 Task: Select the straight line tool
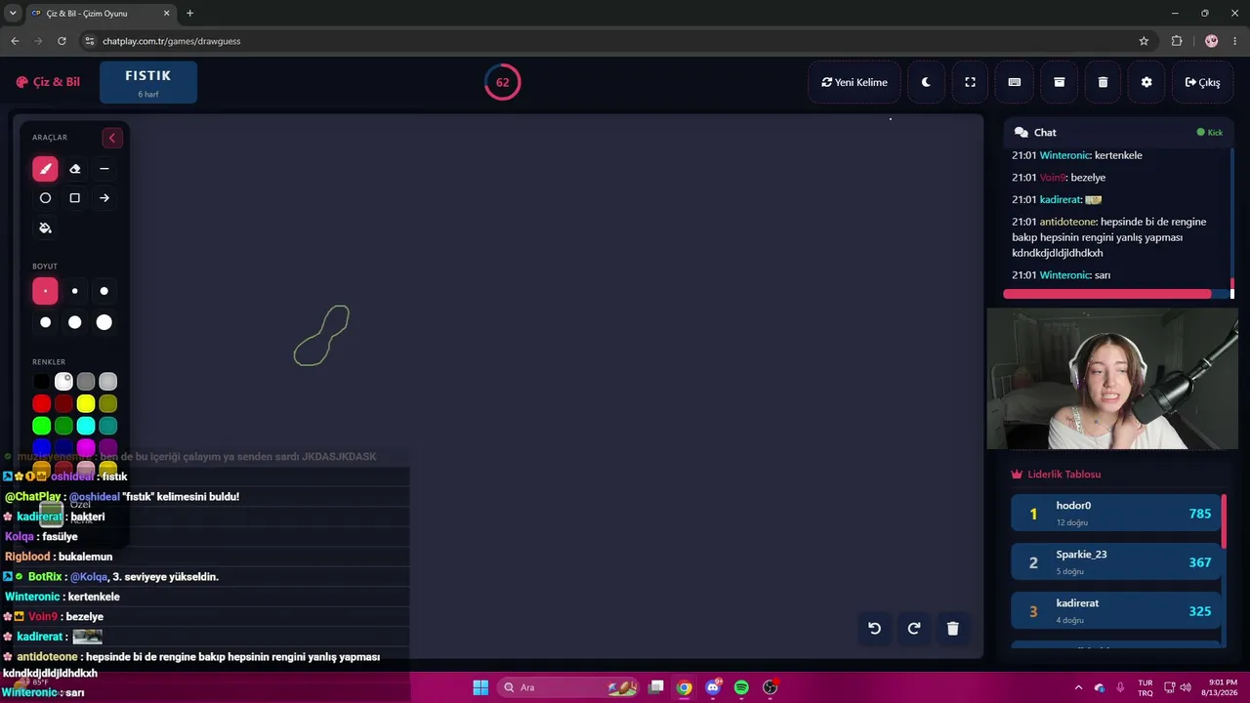point(104,169)
